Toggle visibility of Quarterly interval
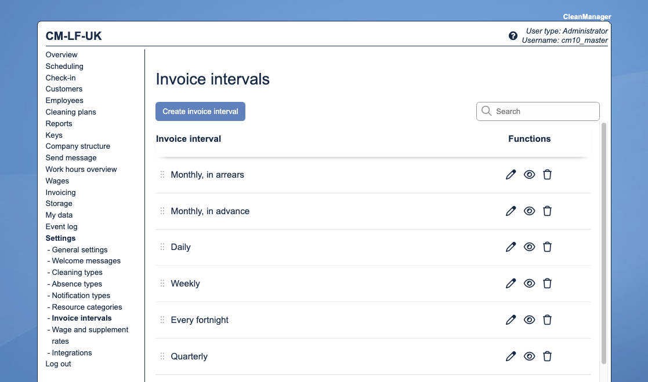 pos(529,357)
